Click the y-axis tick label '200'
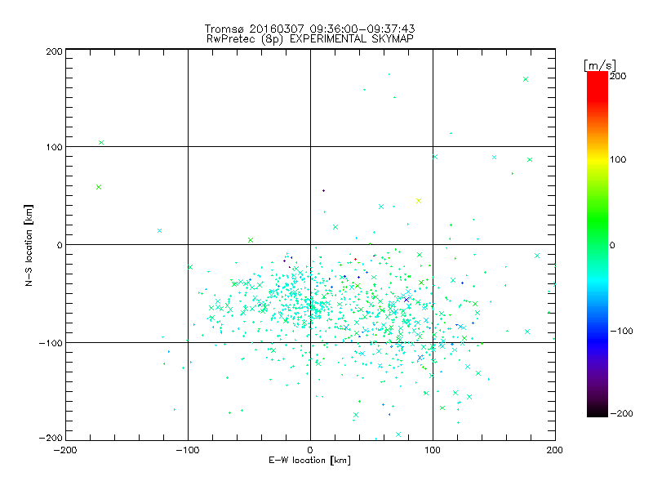The width and height of the screenshot is (653, 490). (x=55, y=51)
